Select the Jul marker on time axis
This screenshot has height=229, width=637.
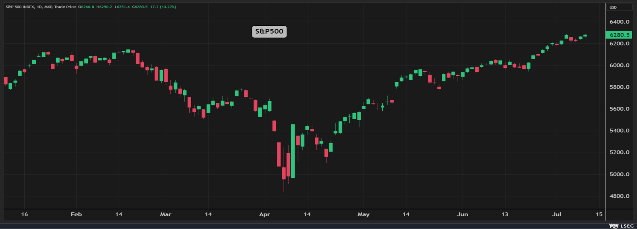point(557,214)
